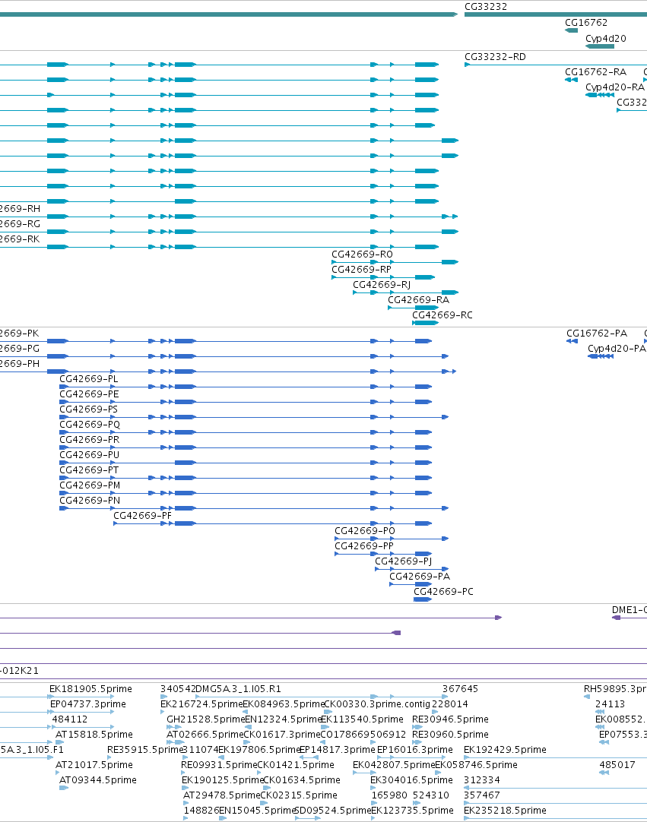Image resolution: width=647 pixels, height=822 pixels.
Task: Click the CG16762 gene label
Action: point(585,23)
